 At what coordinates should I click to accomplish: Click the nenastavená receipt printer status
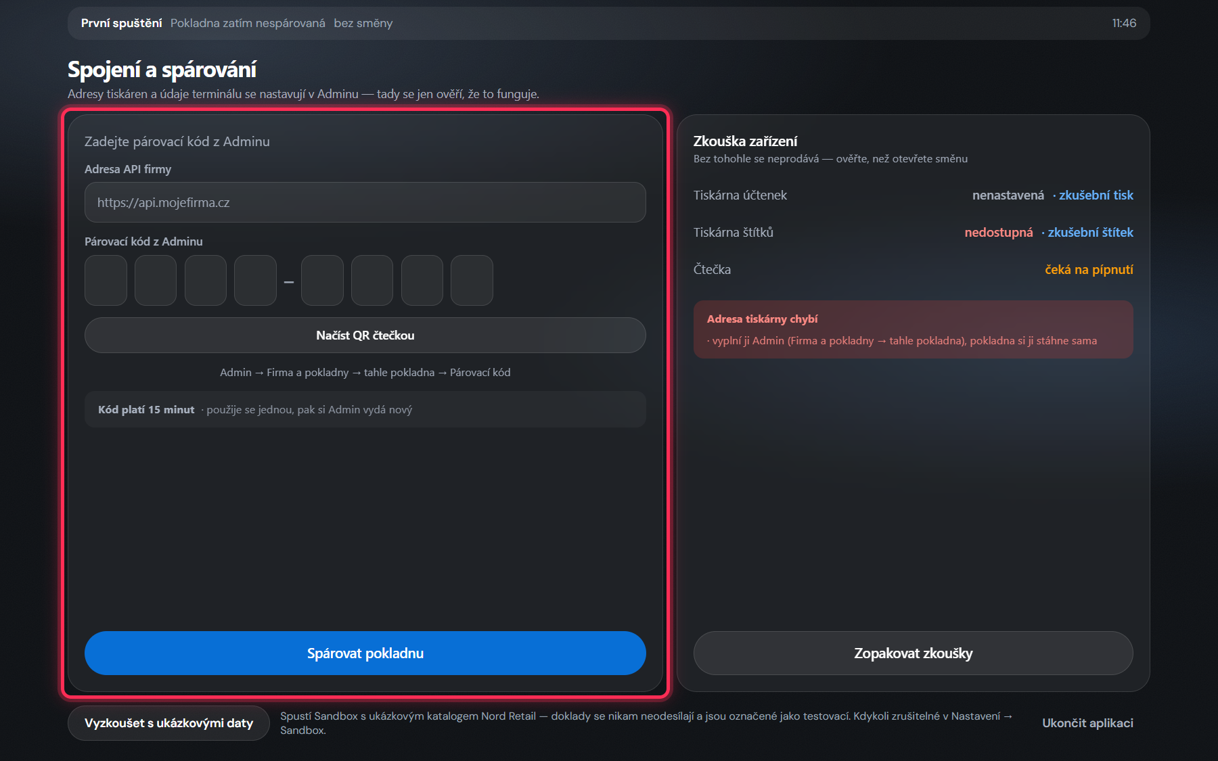(1008, 195)
